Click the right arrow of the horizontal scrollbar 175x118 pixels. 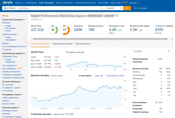(x=172, y=39)
